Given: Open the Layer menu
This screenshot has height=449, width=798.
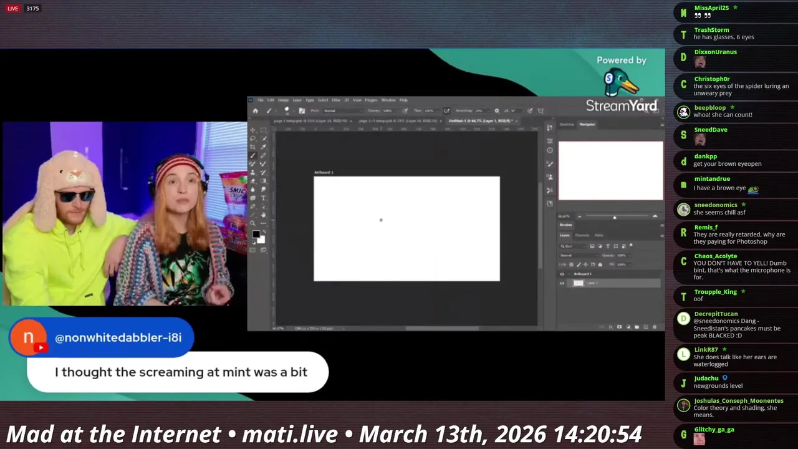Looking at the screenshot, I should [297, 100].
